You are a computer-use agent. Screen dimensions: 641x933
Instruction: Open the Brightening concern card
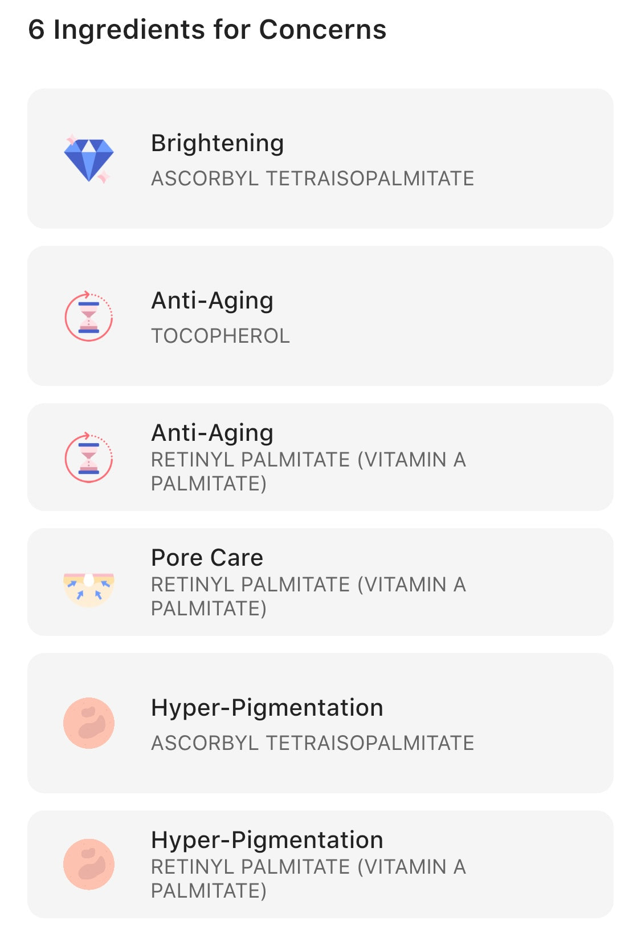(x=320, y=159)
